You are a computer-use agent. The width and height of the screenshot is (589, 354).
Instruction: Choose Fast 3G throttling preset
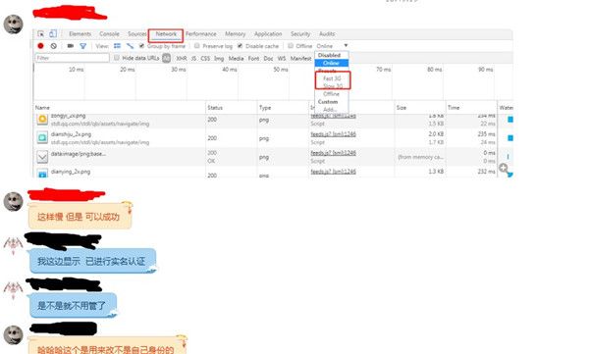(x=332, y=78)
